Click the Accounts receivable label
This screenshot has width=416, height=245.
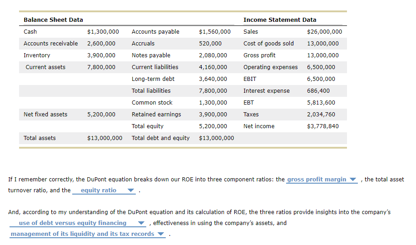(50, 44)
